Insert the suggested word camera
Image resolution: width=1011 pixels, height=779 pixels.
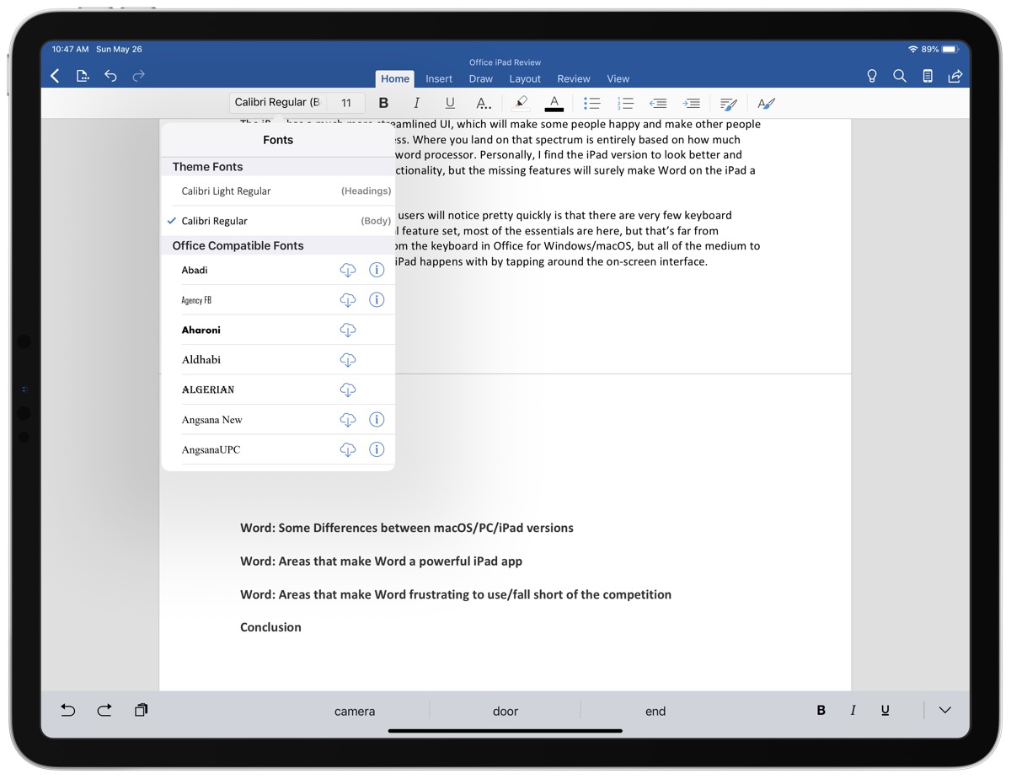(x=355, y=712)
